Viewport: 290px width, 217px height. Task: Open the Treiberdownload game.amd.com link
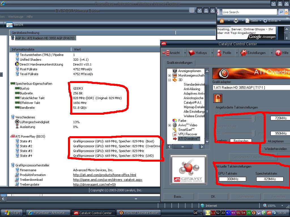point(108,179)
